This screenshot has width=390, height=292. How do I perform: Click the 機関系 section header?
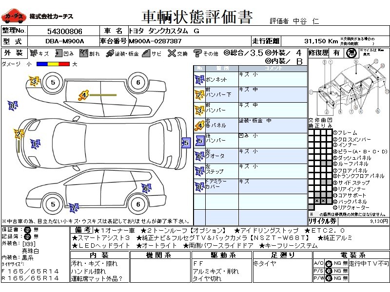[x=158, y=255]
